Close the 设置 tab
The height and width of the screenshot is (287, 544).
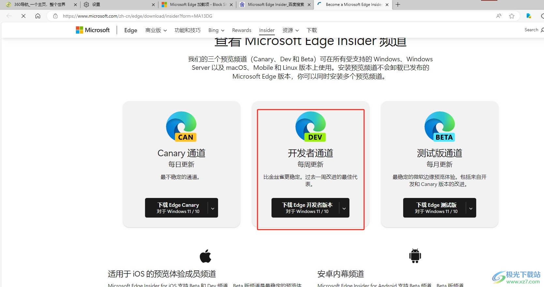click(153, 5)
